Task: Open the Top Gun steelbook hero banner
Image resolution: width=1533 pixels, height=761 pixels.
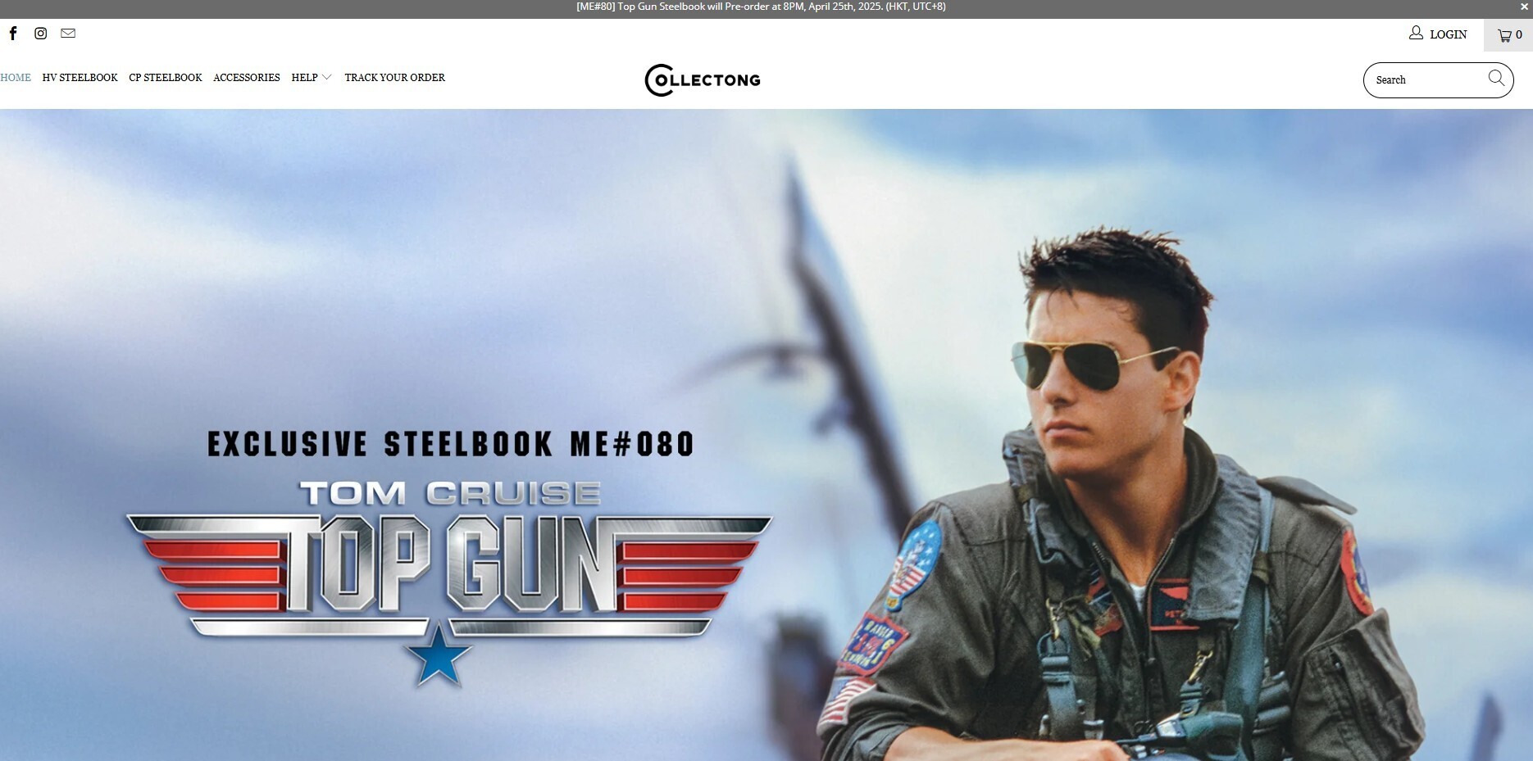Action: pos(766,435)
